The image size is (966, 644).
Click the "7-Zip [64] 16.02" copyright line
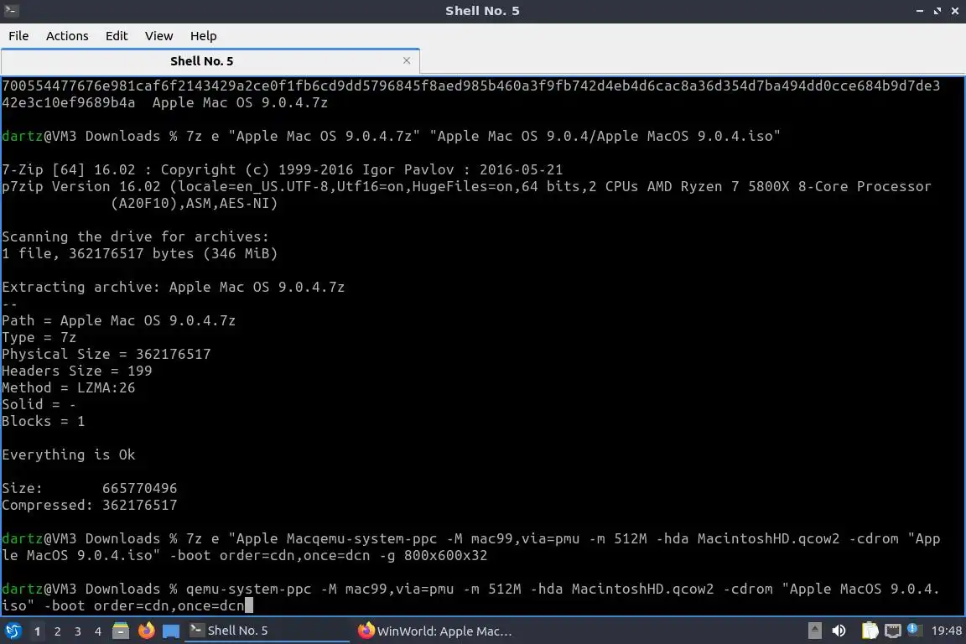[282, 169]
